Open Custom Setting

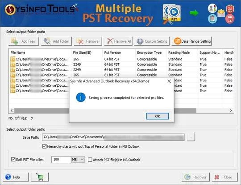coord(152,41)
